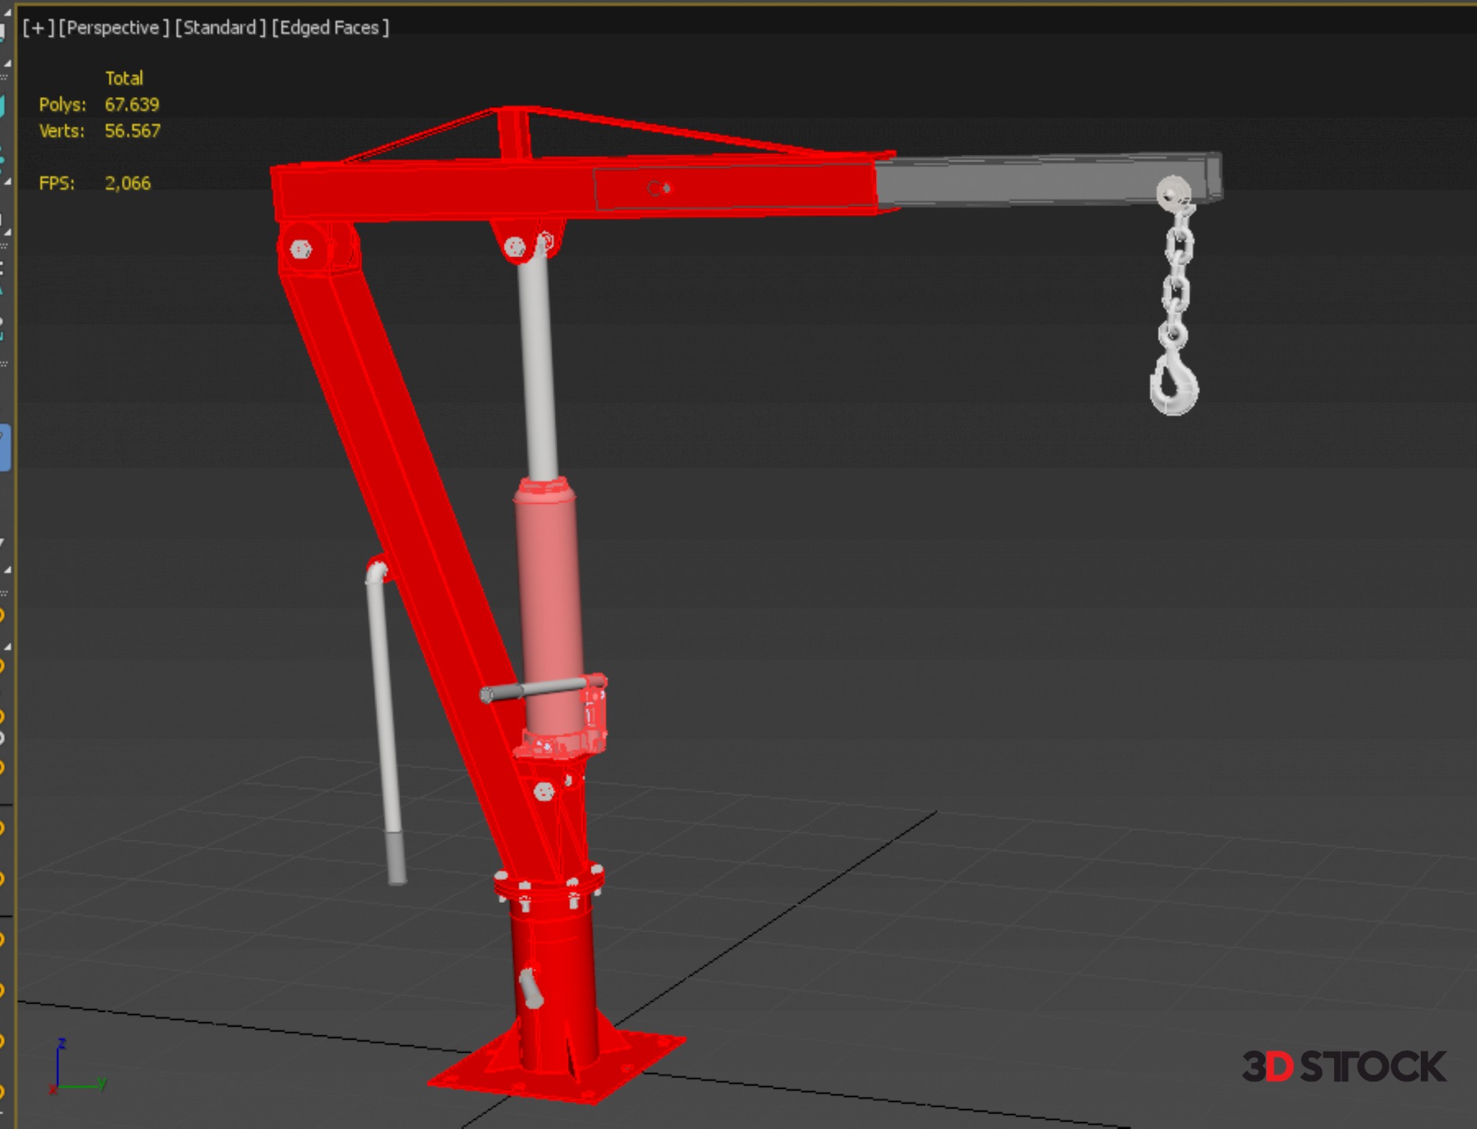Click the blue highlighted button on left edge
The width and height of the screenshot is (1477, 1129).
tap(5, 447)
